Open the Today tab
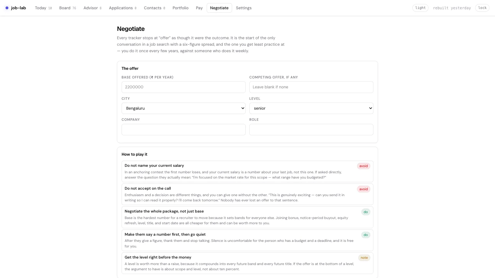The width and height of the screenshot is (495, 278). pos(43,8)
